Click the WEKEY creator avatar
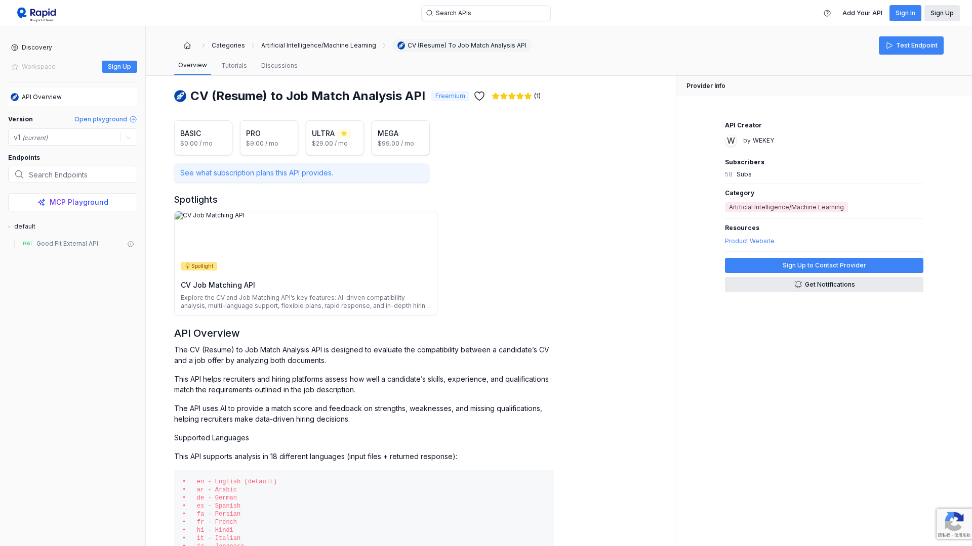Viewport: 972px width, 546px height. 731,141
